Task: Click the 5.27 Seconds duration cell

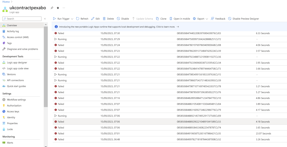Action: (263, 92)
